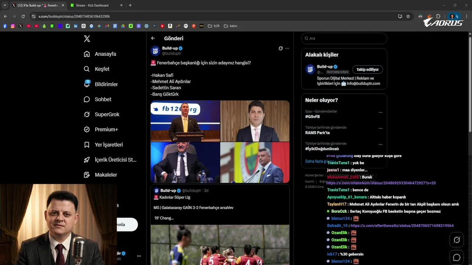The width and height of the screenshot is (472, 265).
Task: Open more options for RAMS Park'ta trend
Action: click(x=381, y=128)
